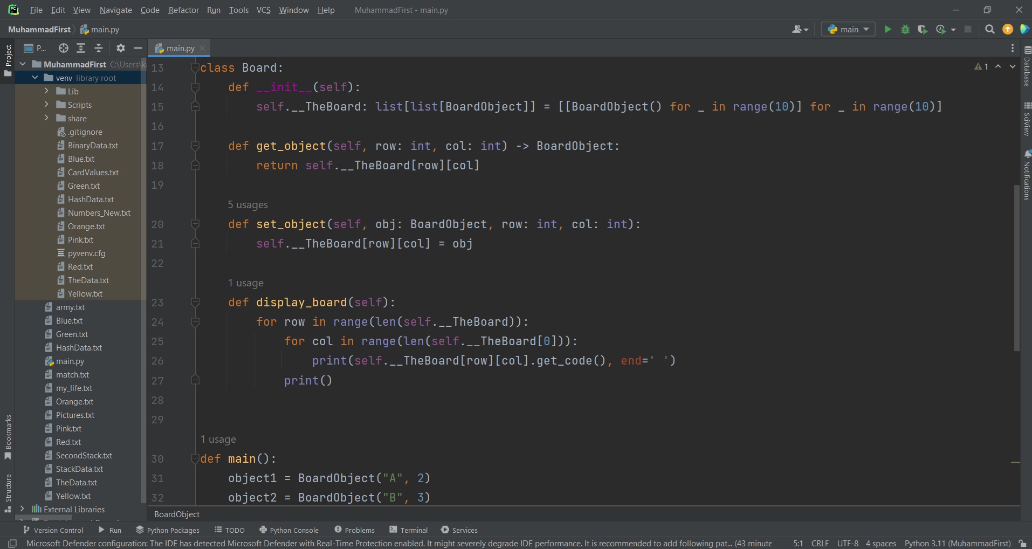This screenshot has height=549, width=1032.
Task: Toggle the Project side tool window
Action: click(x=8, y=60)
